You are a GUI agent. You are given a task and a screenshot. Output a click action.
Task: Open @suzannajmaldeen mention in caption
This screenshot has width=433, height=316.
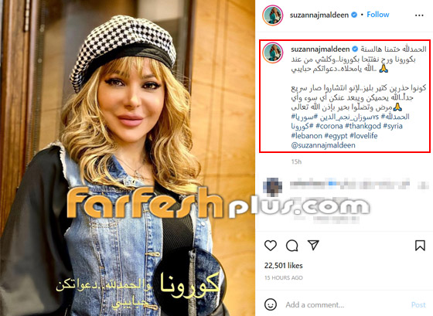click(x=323, y=145)
